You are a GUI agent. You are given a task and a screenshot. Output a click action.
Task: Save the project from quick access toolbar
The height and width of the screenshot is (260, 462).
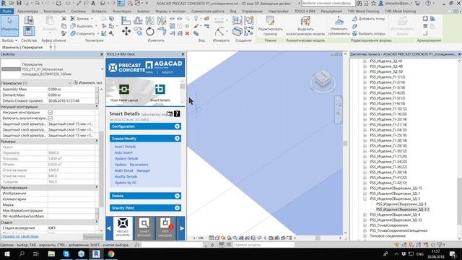[19, 3]
